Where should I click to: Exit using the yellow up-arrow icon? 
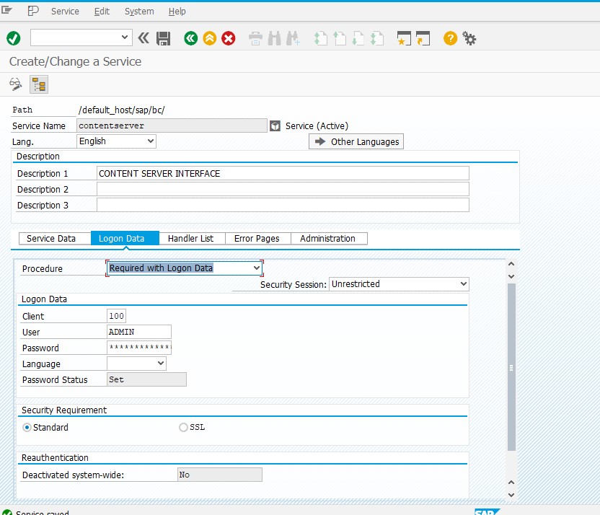tap(210, 38)
